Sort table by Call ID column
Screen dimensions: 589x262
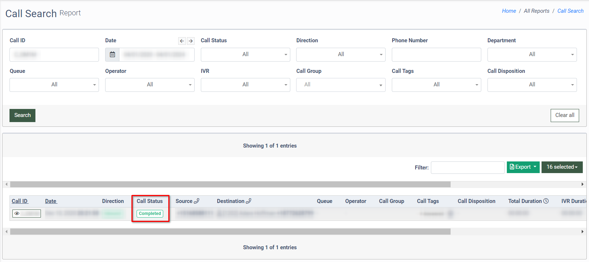[20, 201]
